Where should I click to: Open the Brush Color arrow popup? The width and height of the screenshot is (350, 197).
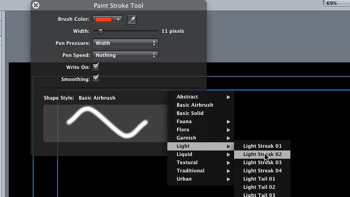pos(118,20)
